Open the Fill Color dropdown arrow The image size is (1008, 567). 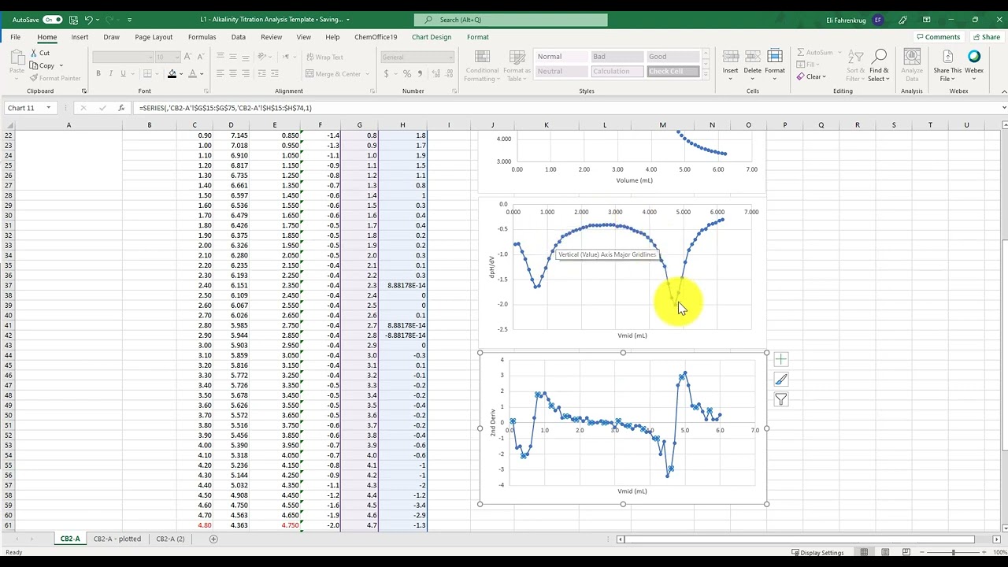click(x=180, y=74)
